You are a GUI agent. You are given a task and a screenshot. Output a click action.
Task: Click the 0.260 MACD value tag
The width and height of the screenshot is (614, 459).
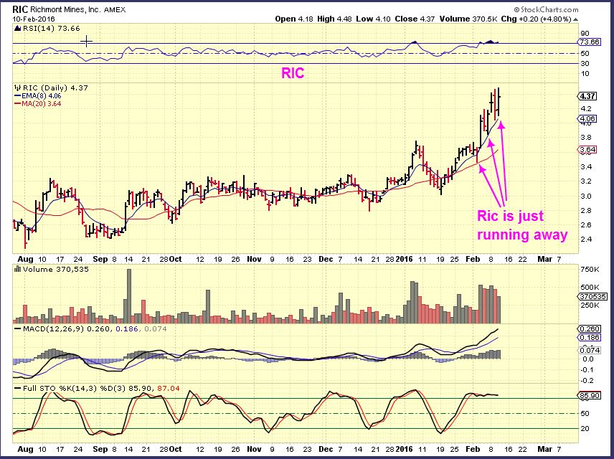pyautogui.click(x=589, y=329)
